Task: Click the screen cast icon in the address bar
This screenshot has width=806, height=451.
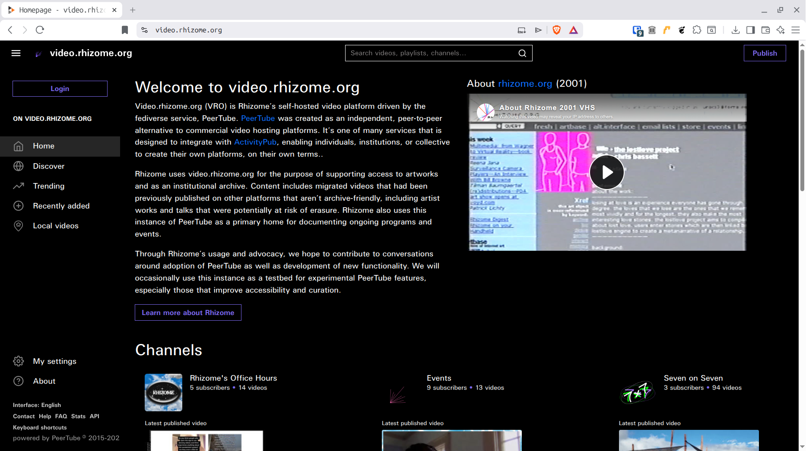Action: (522, 30)
